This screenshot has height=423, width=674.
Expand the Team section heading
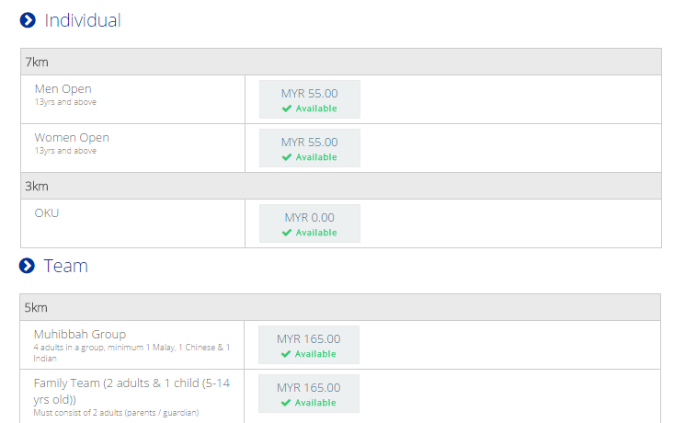(66, 266)
